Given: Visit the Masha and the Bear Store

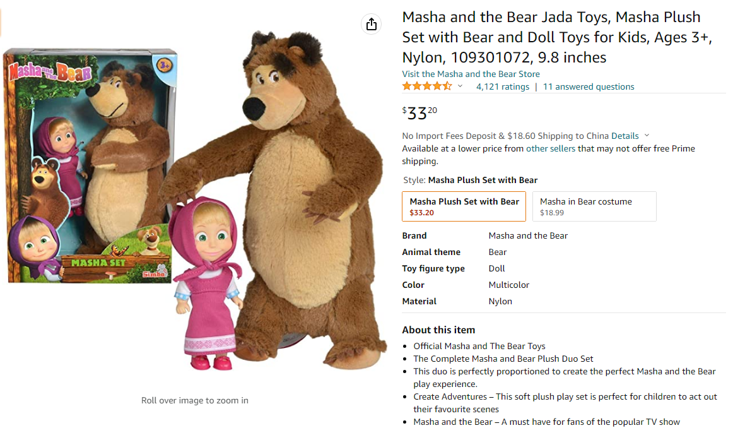Looking at the screenshot, I should 471,74.
